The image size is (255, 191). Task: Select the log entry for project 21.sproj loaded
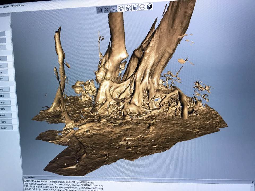coord(63,185)
